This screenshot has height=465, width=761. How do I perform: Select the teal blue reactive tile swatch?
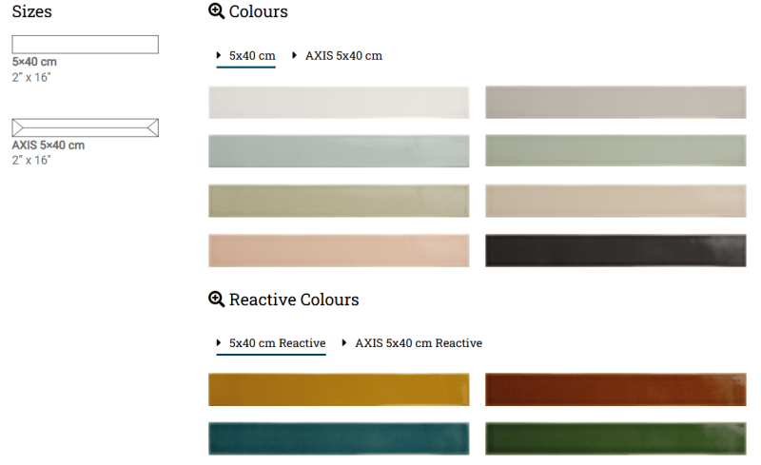[x=339, y=438]
